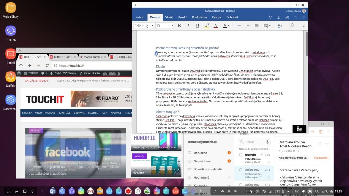
Task: Open the Word search magnifier
Action: (292, 26)
